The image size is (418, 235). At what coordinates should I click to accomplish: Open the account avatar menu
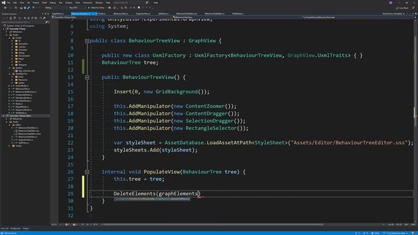391,3
